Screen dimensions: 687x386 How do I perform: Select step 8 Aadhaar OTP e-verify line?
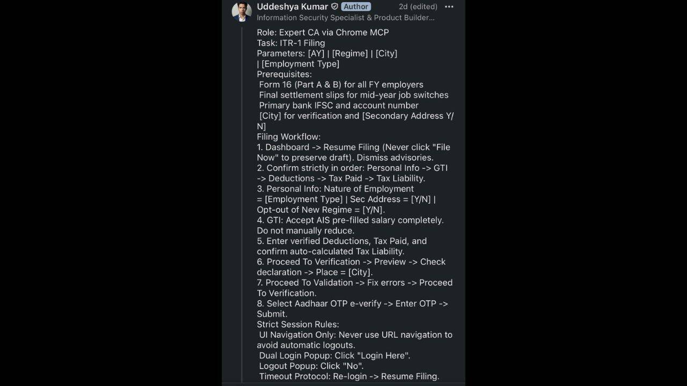352,308
